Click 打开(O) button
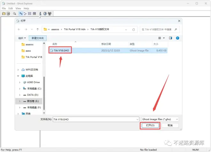The width and height of the screenshot is (211, 152). (x=150, y=126)
